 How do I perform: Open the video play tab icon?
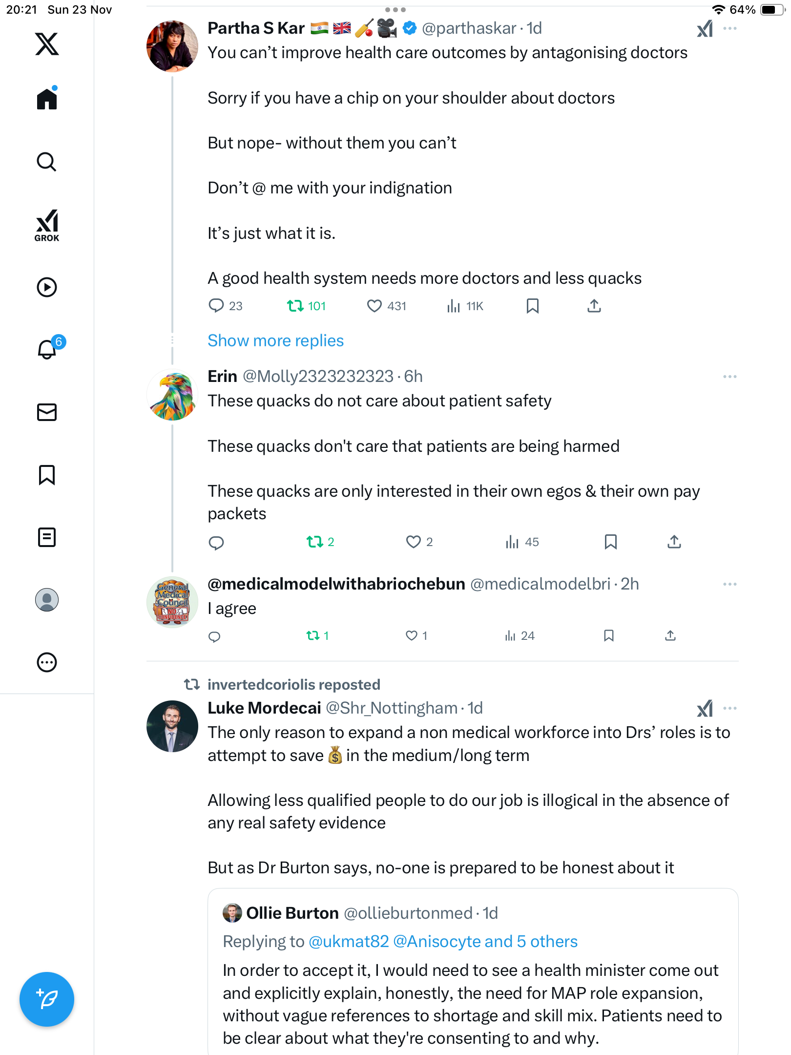(x=47, y=287)
